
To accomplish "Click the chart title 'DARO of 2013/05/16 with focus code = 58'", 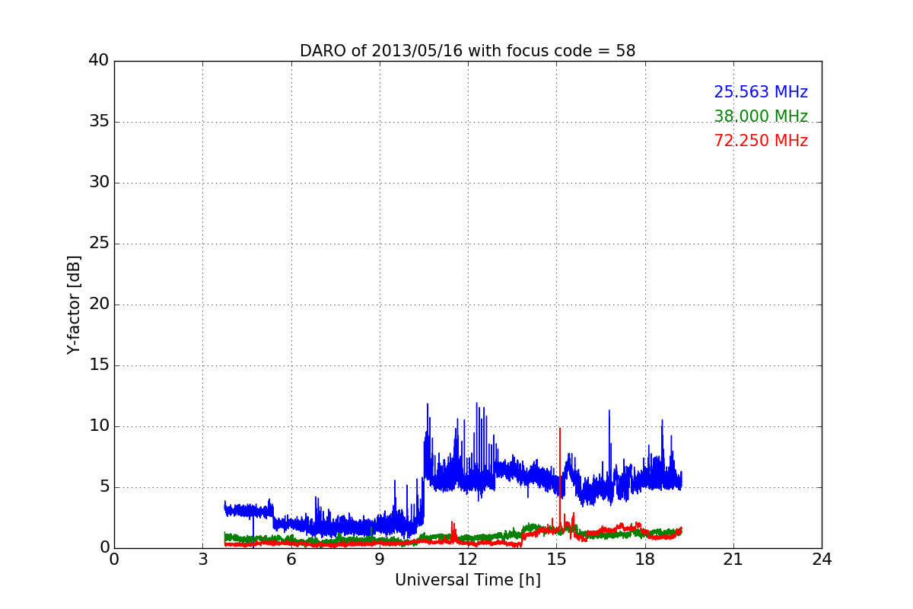I will click(467, 51).
